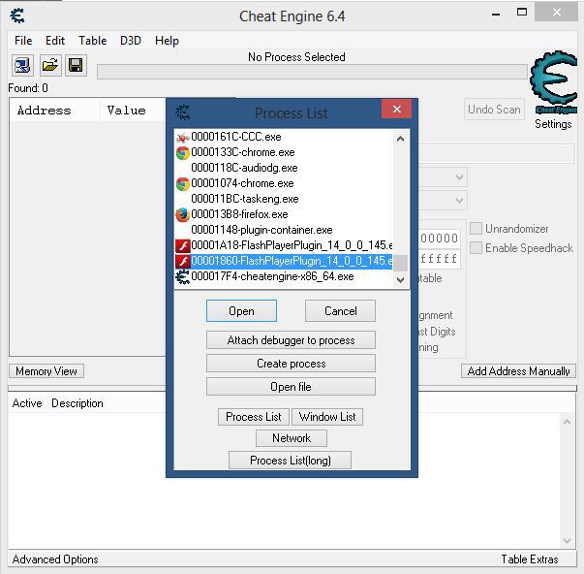Click the open process computer icon
Screen dimensions: 584x574
coord(22,66)
